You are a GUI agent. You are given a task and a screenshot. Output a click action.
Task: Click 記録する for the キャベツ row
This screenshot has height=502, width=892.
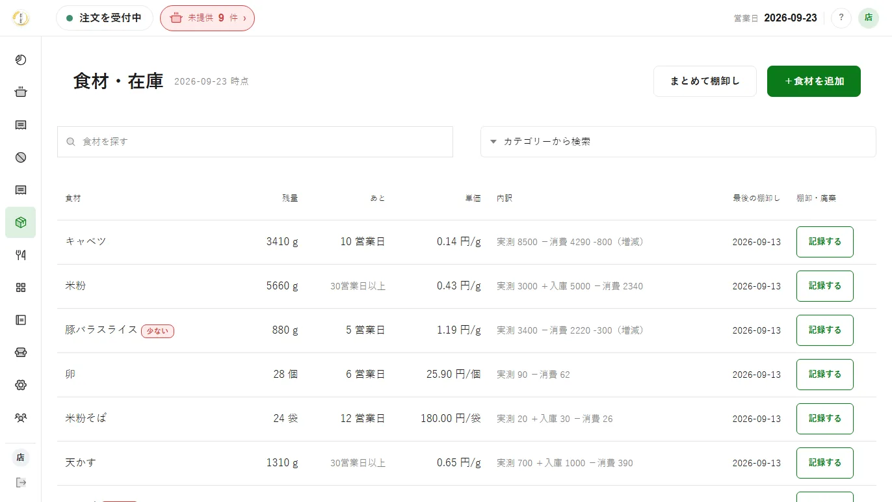[x=825, y=242]
